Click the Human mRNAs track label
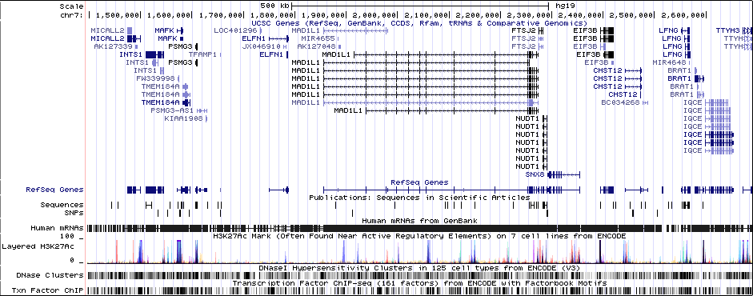 [x=57, y=228]
